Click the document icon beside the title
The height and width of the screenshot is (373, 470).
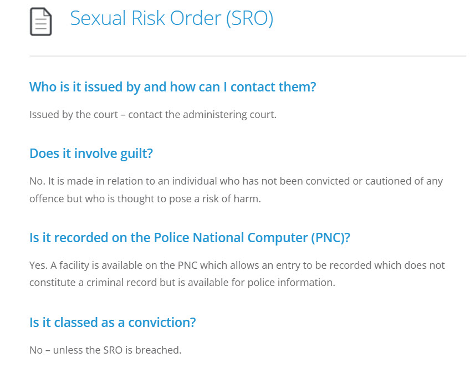coord(41,22)
